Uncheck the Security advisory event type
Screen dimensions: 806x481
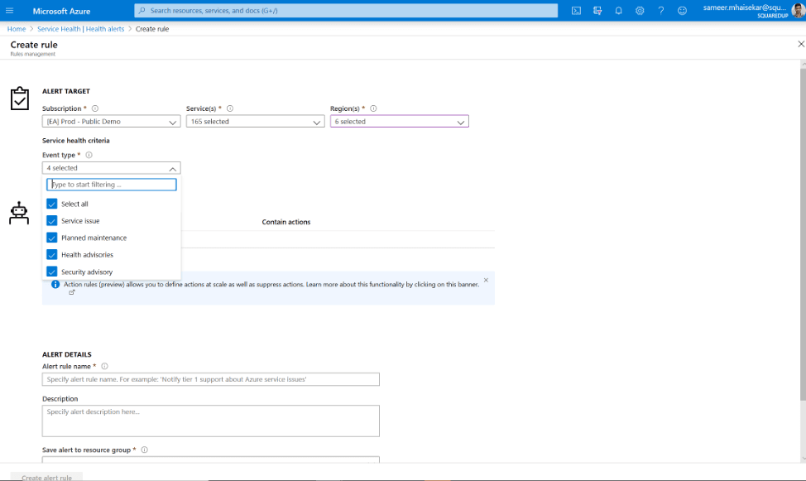point(52,272)
